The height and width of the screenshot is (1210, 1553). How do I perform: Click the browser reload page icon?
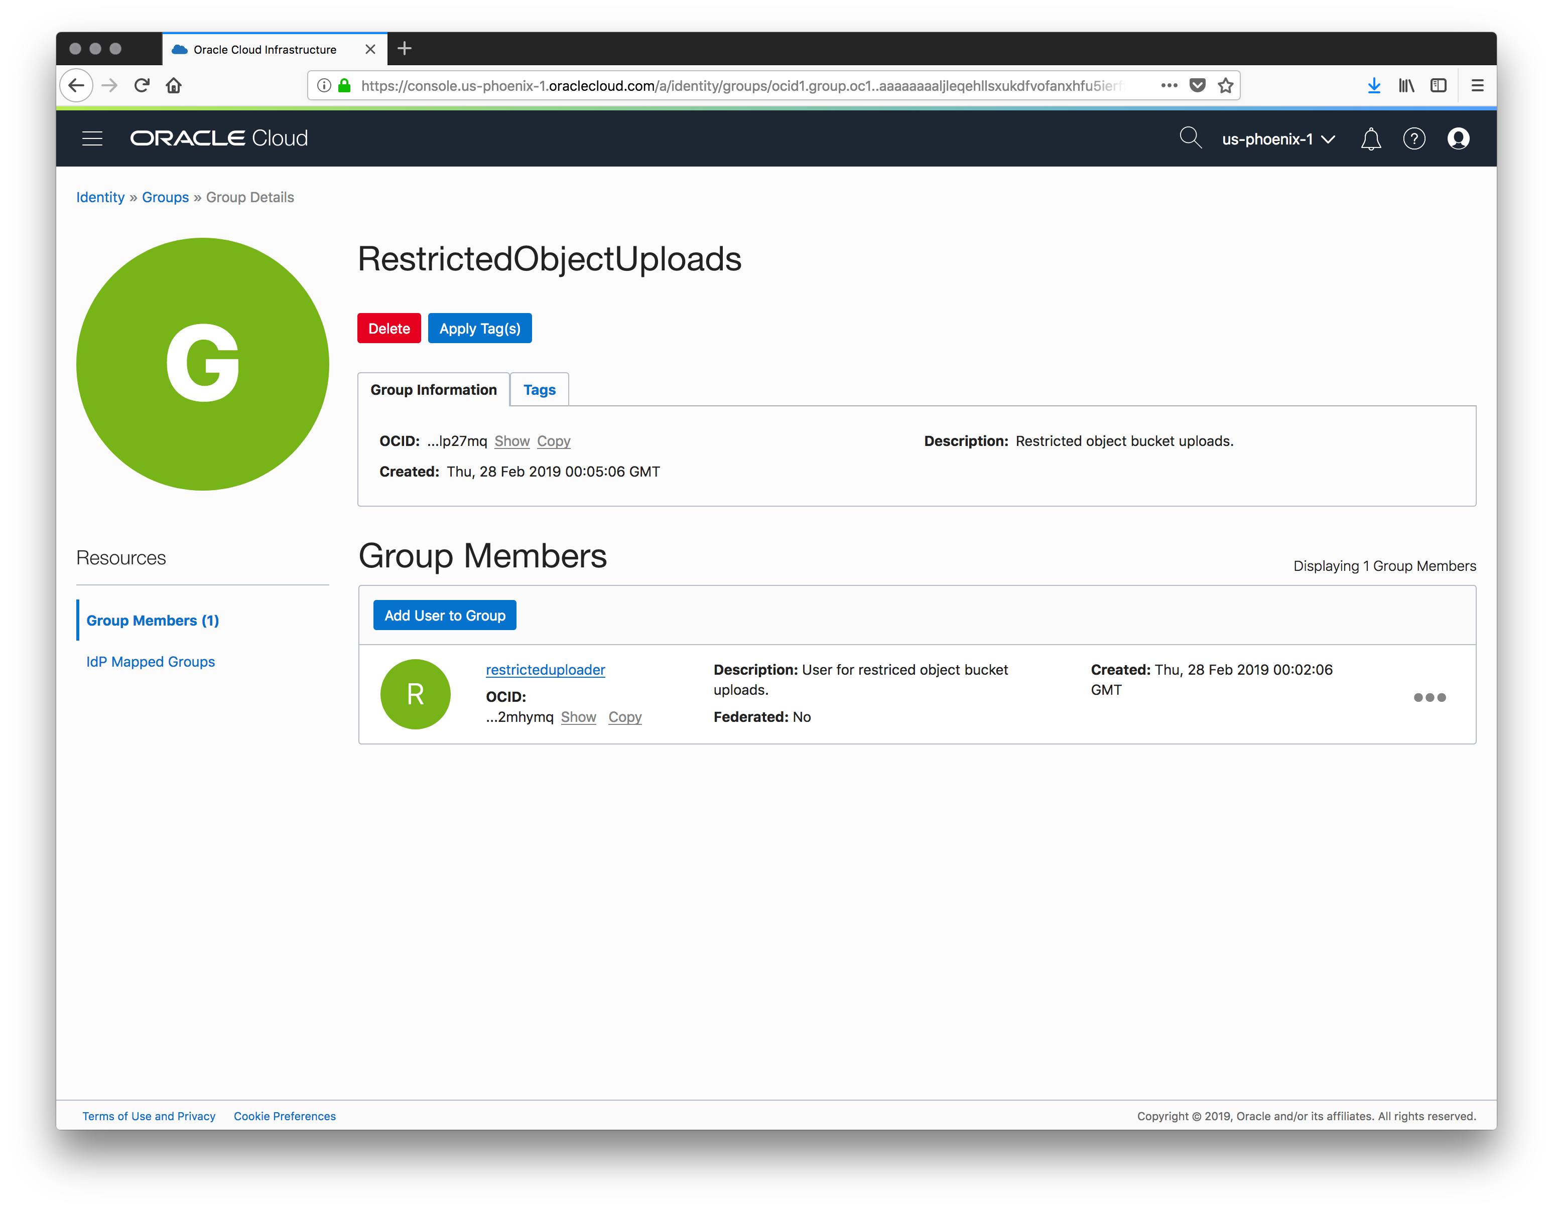(142, 86)
